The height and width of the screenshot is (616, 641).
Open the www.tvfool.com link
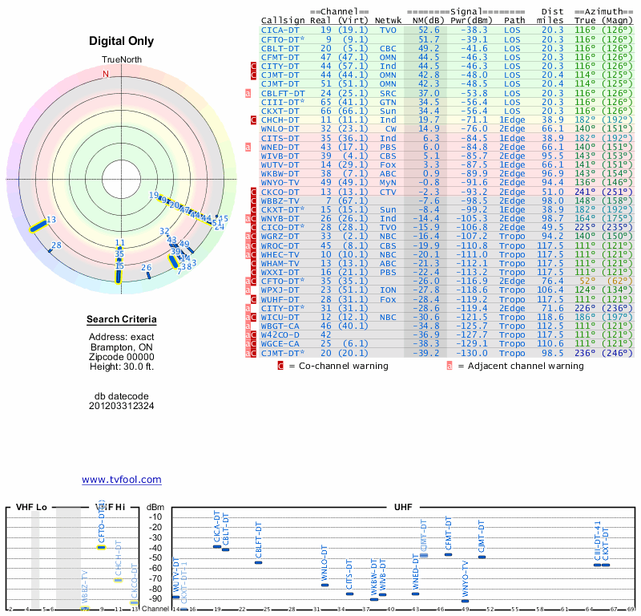[121, 480]
